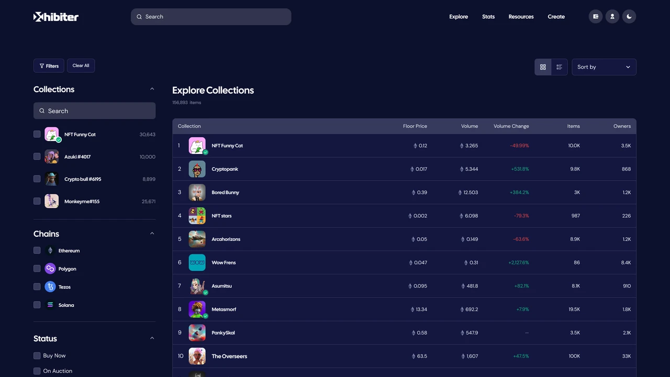Check the On Auction status checkbox
The width and height of the screenshot is (670, 377).
coord(37,371)
